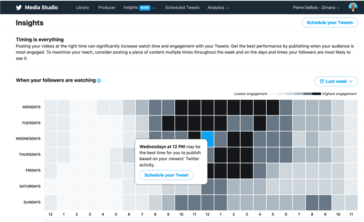The width and height of the screenshot is (364, 222).
Task: Open the Scheduled Tweets page
Action: click(x=182, y=8)
